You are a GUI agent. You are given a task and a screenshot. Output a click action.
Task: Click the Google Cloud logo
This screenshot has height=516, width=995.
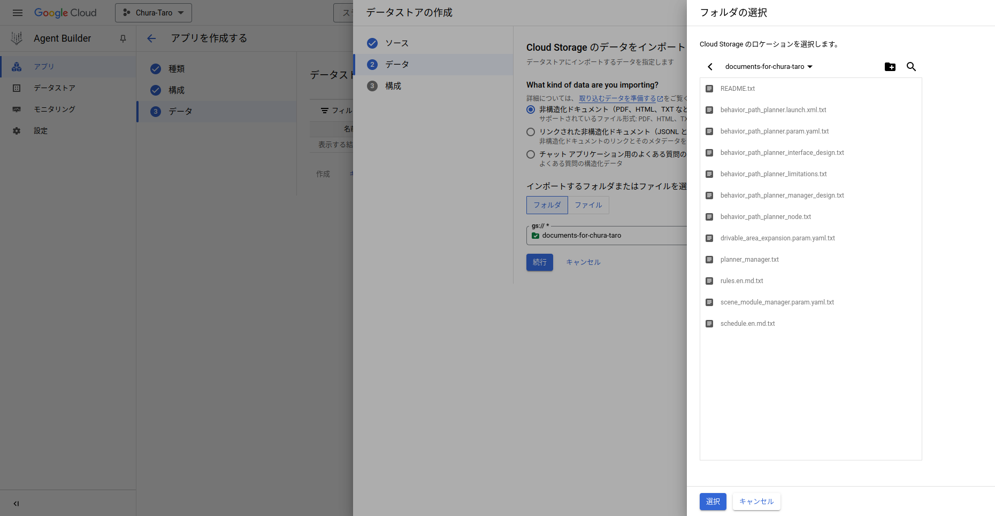click(65, 13)
